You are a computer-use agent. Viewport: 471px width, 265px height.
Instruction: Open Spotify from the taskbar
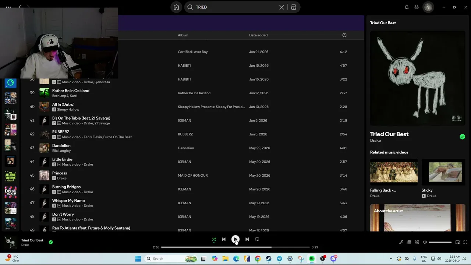(x=312, y=259)
